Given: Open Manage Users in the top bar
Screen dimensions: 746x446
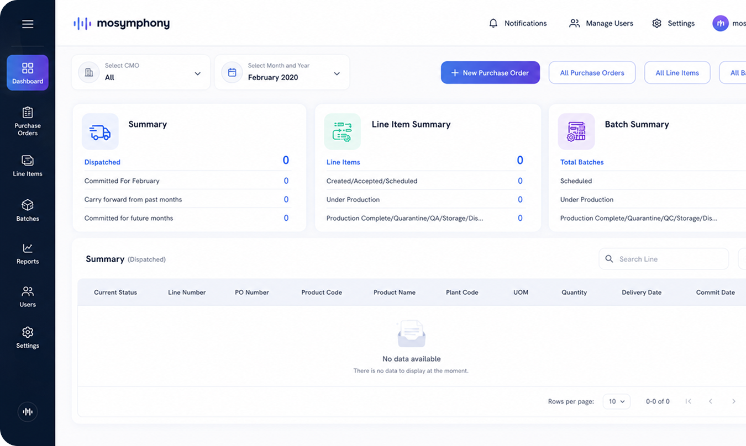Looking at the screenshot, I should tap(601, 23).
